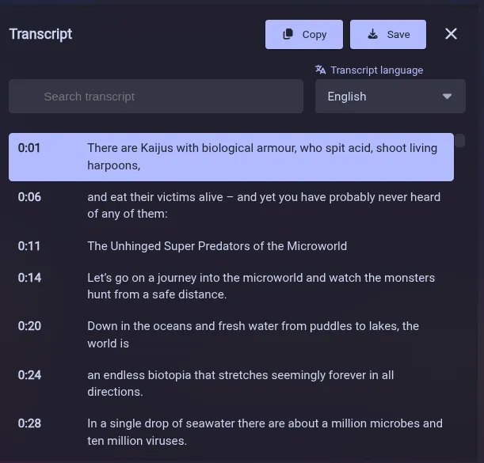Image resolution: width=484 pixels, height=463 pixels.
Task: Select the endless biotopia transcript line
Action: tap(231, 383)
